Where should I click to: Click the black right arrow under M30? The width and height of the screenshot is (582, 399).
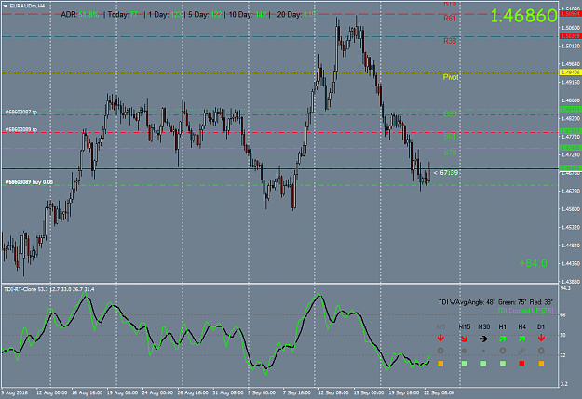483,339
